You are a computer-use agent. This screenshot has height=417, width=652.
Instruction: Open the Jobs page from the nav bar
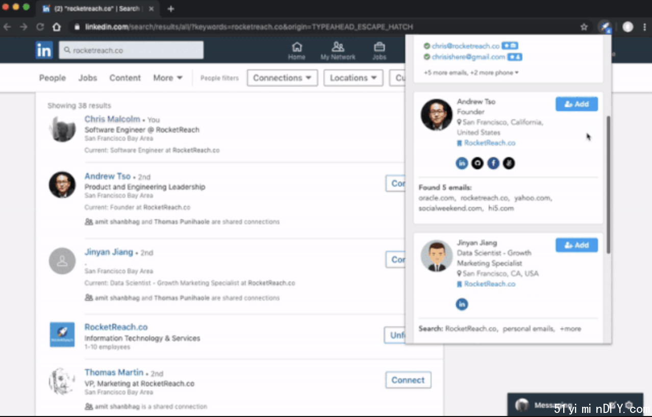[x=379, y=50]
